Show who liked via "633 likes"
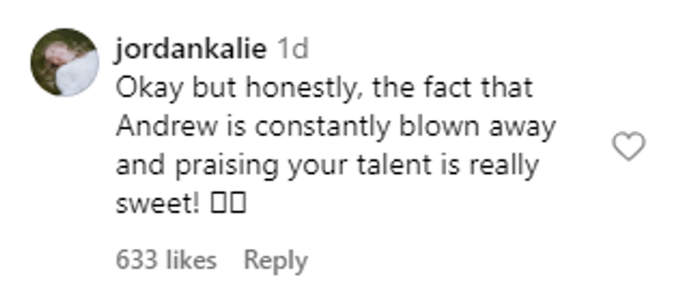The width and height of the screenshot is (678, 301). (166, 260)
